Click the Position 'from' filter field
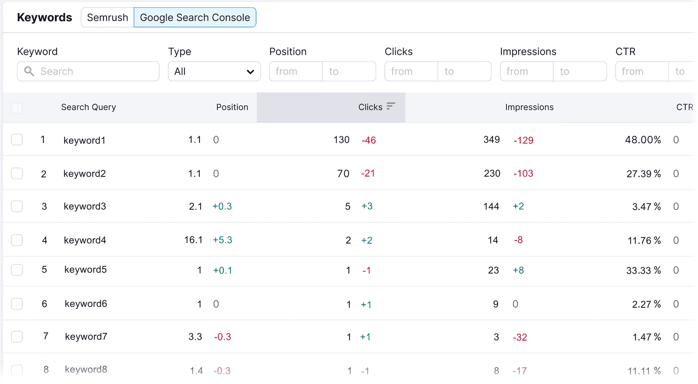Viewport: 698px width, 384px height. click(x=296, y=71)
